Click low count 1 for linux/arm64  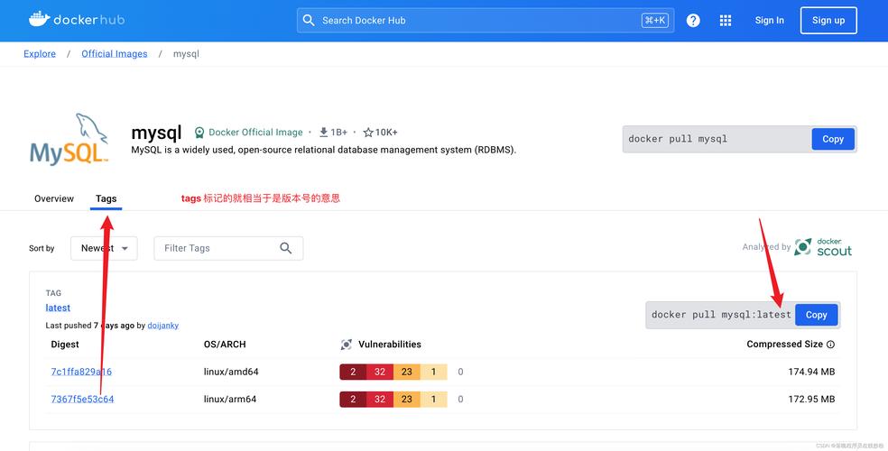[x=433, y=399]
